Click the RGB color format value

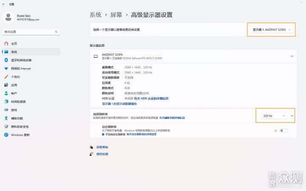point(127,88)
